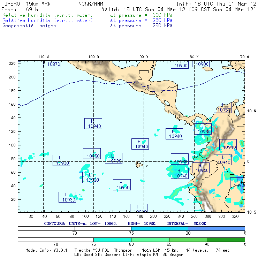Click the 110 W longitude axis label

[43, 57]
